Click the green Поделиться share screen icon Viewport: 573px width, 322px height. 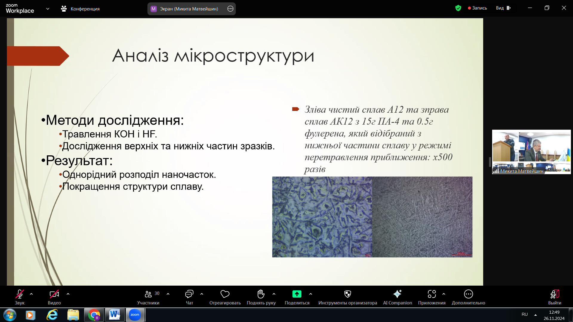(297, 294)
